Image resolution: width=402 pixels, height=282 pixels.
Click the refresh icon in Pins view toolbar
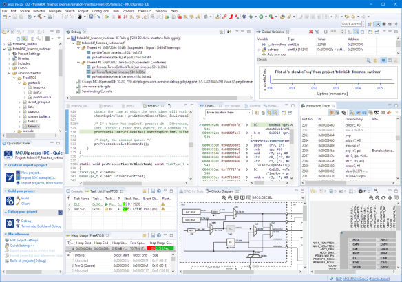(383, 197)
